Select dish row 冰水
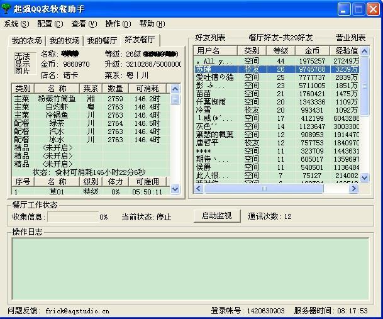 (91, 140)
